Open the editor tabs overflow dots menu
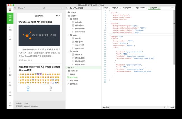This screenshot has width=182, height=119. coord(172,8)
